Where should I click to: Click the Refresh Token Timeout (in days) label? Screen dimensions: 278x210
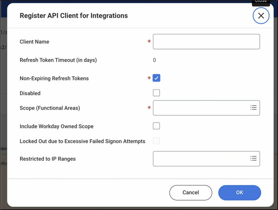(x=58, y=60)
